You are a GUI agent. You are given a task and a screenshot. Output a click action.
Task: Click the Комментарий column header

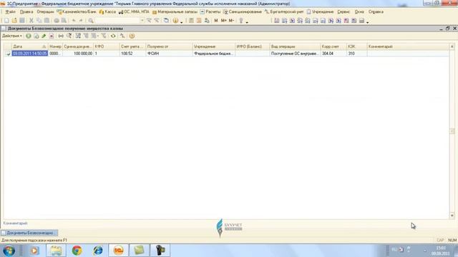pos(408,46)
